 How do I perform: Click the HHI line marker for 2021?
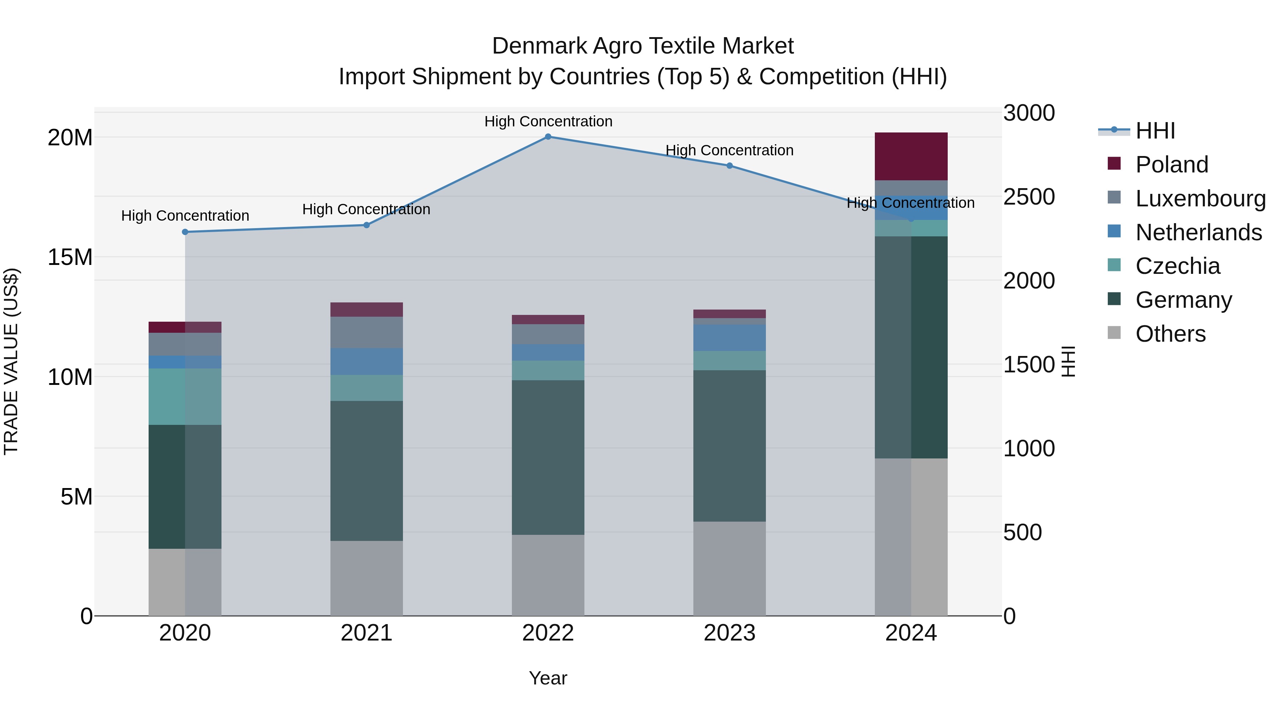click(x=367, y=225)
